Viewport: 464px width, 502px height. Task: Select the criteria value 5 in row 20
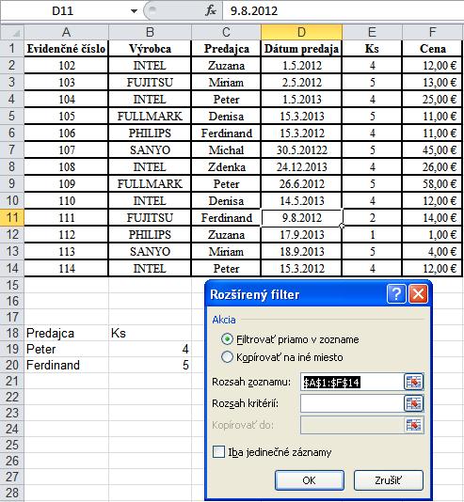150,365
